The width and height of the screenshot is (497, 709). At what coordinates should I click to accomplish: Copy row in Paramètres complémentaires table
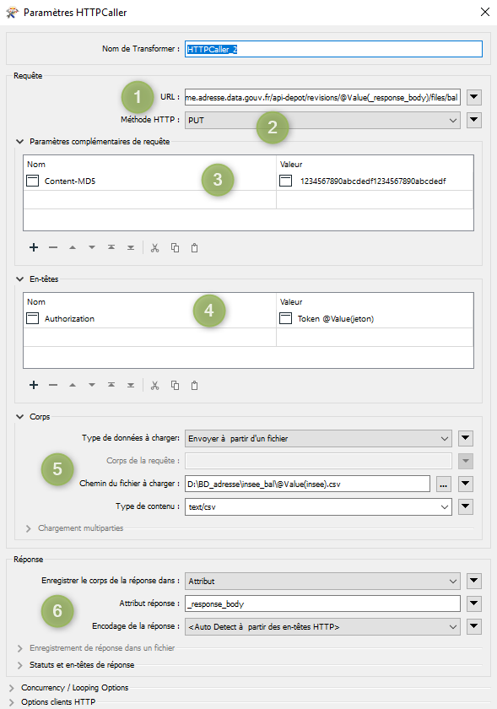point(175,248)
